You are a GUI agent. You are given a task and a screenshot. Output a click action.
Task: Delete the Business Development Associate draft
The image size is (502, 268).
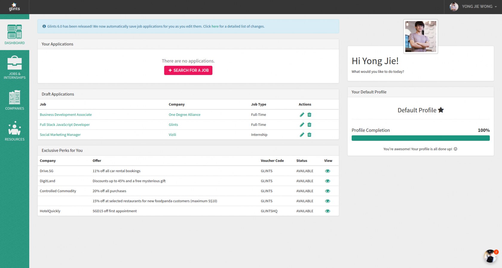(x=309, y=115)
